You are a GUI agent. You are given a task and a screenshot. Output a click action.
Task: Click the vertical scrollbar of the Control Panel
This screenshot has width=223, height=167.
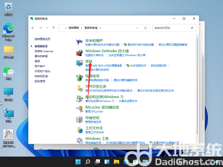pos(197,86)
